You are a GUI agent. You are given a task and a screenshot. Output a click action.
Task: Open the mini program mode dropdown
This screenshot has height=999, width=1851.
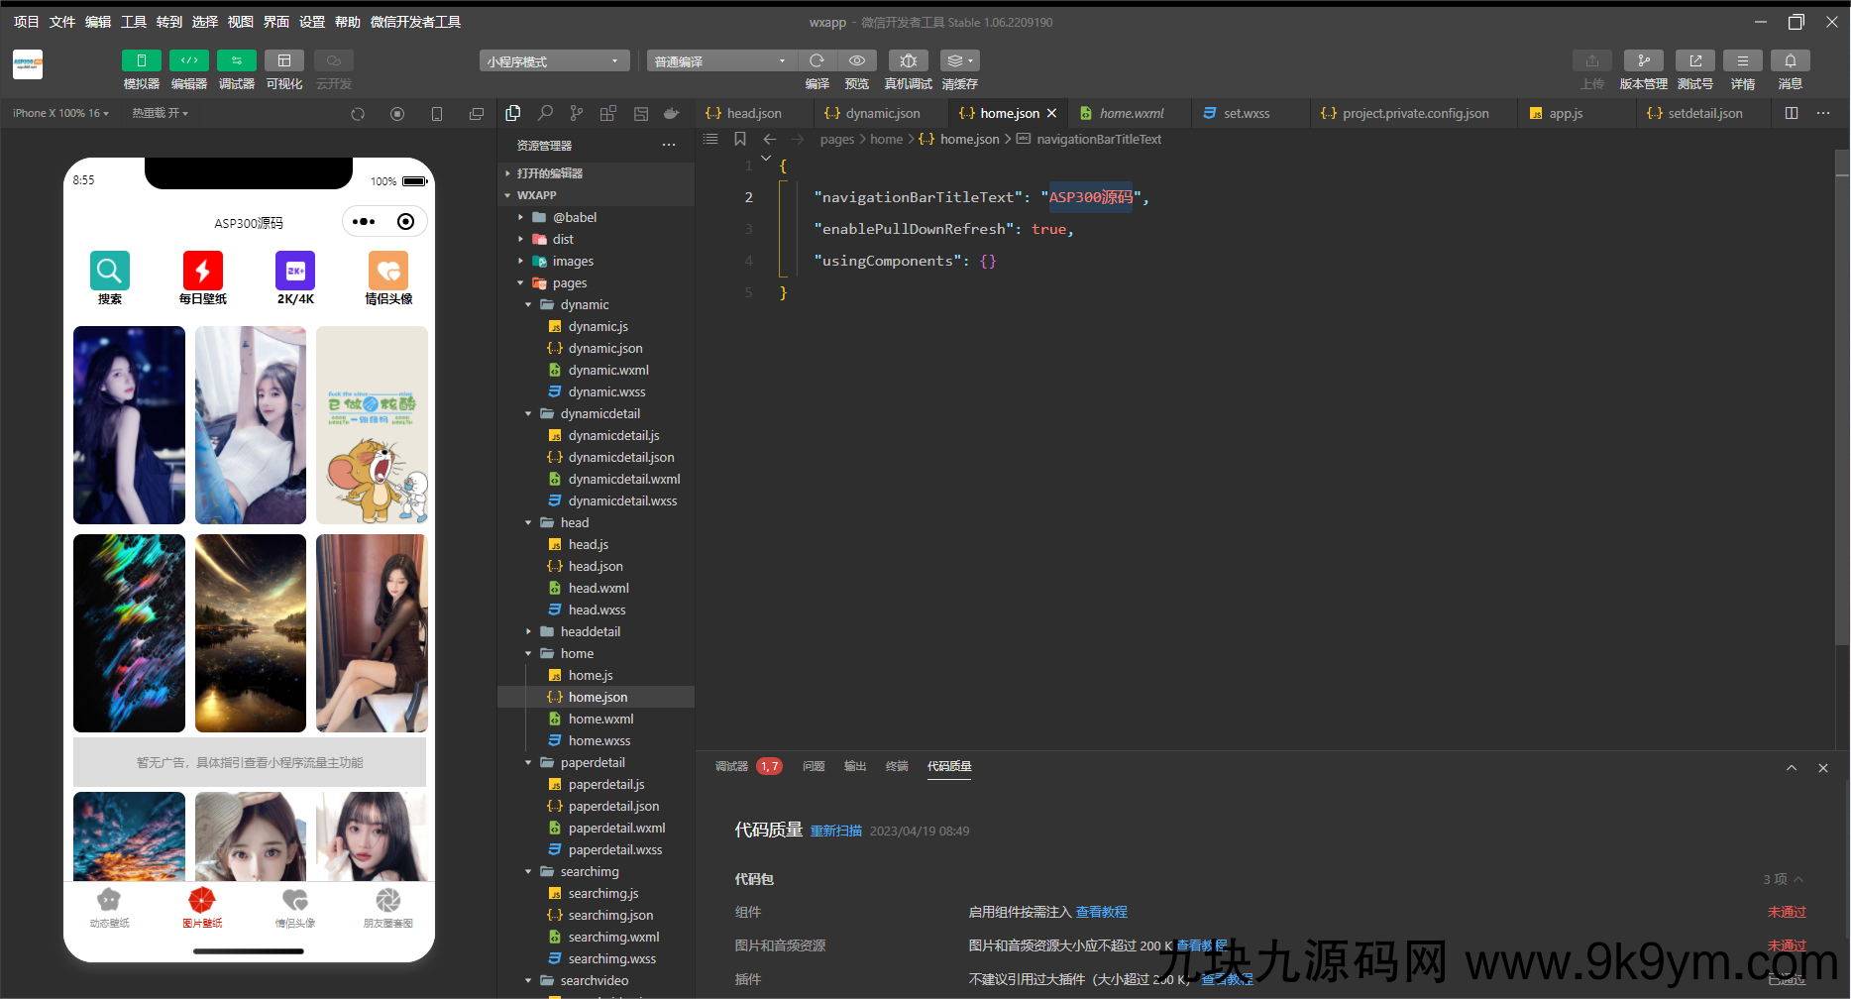pos(554,61)
